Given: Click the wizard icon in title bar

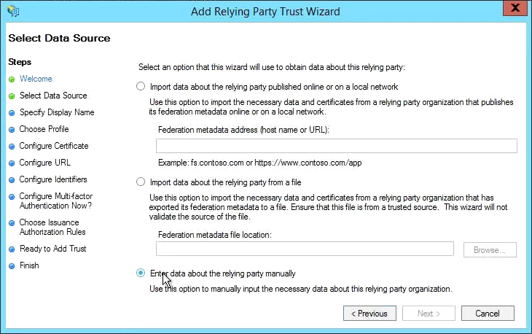Looking at the screenshot, I should coord(13,11).
